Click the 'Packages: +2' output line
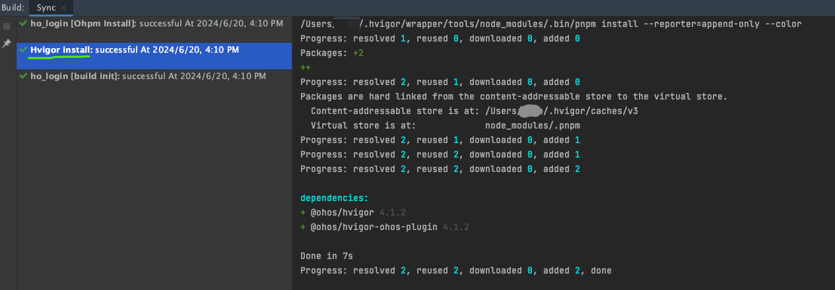835x290 pixels. (332, 53)
